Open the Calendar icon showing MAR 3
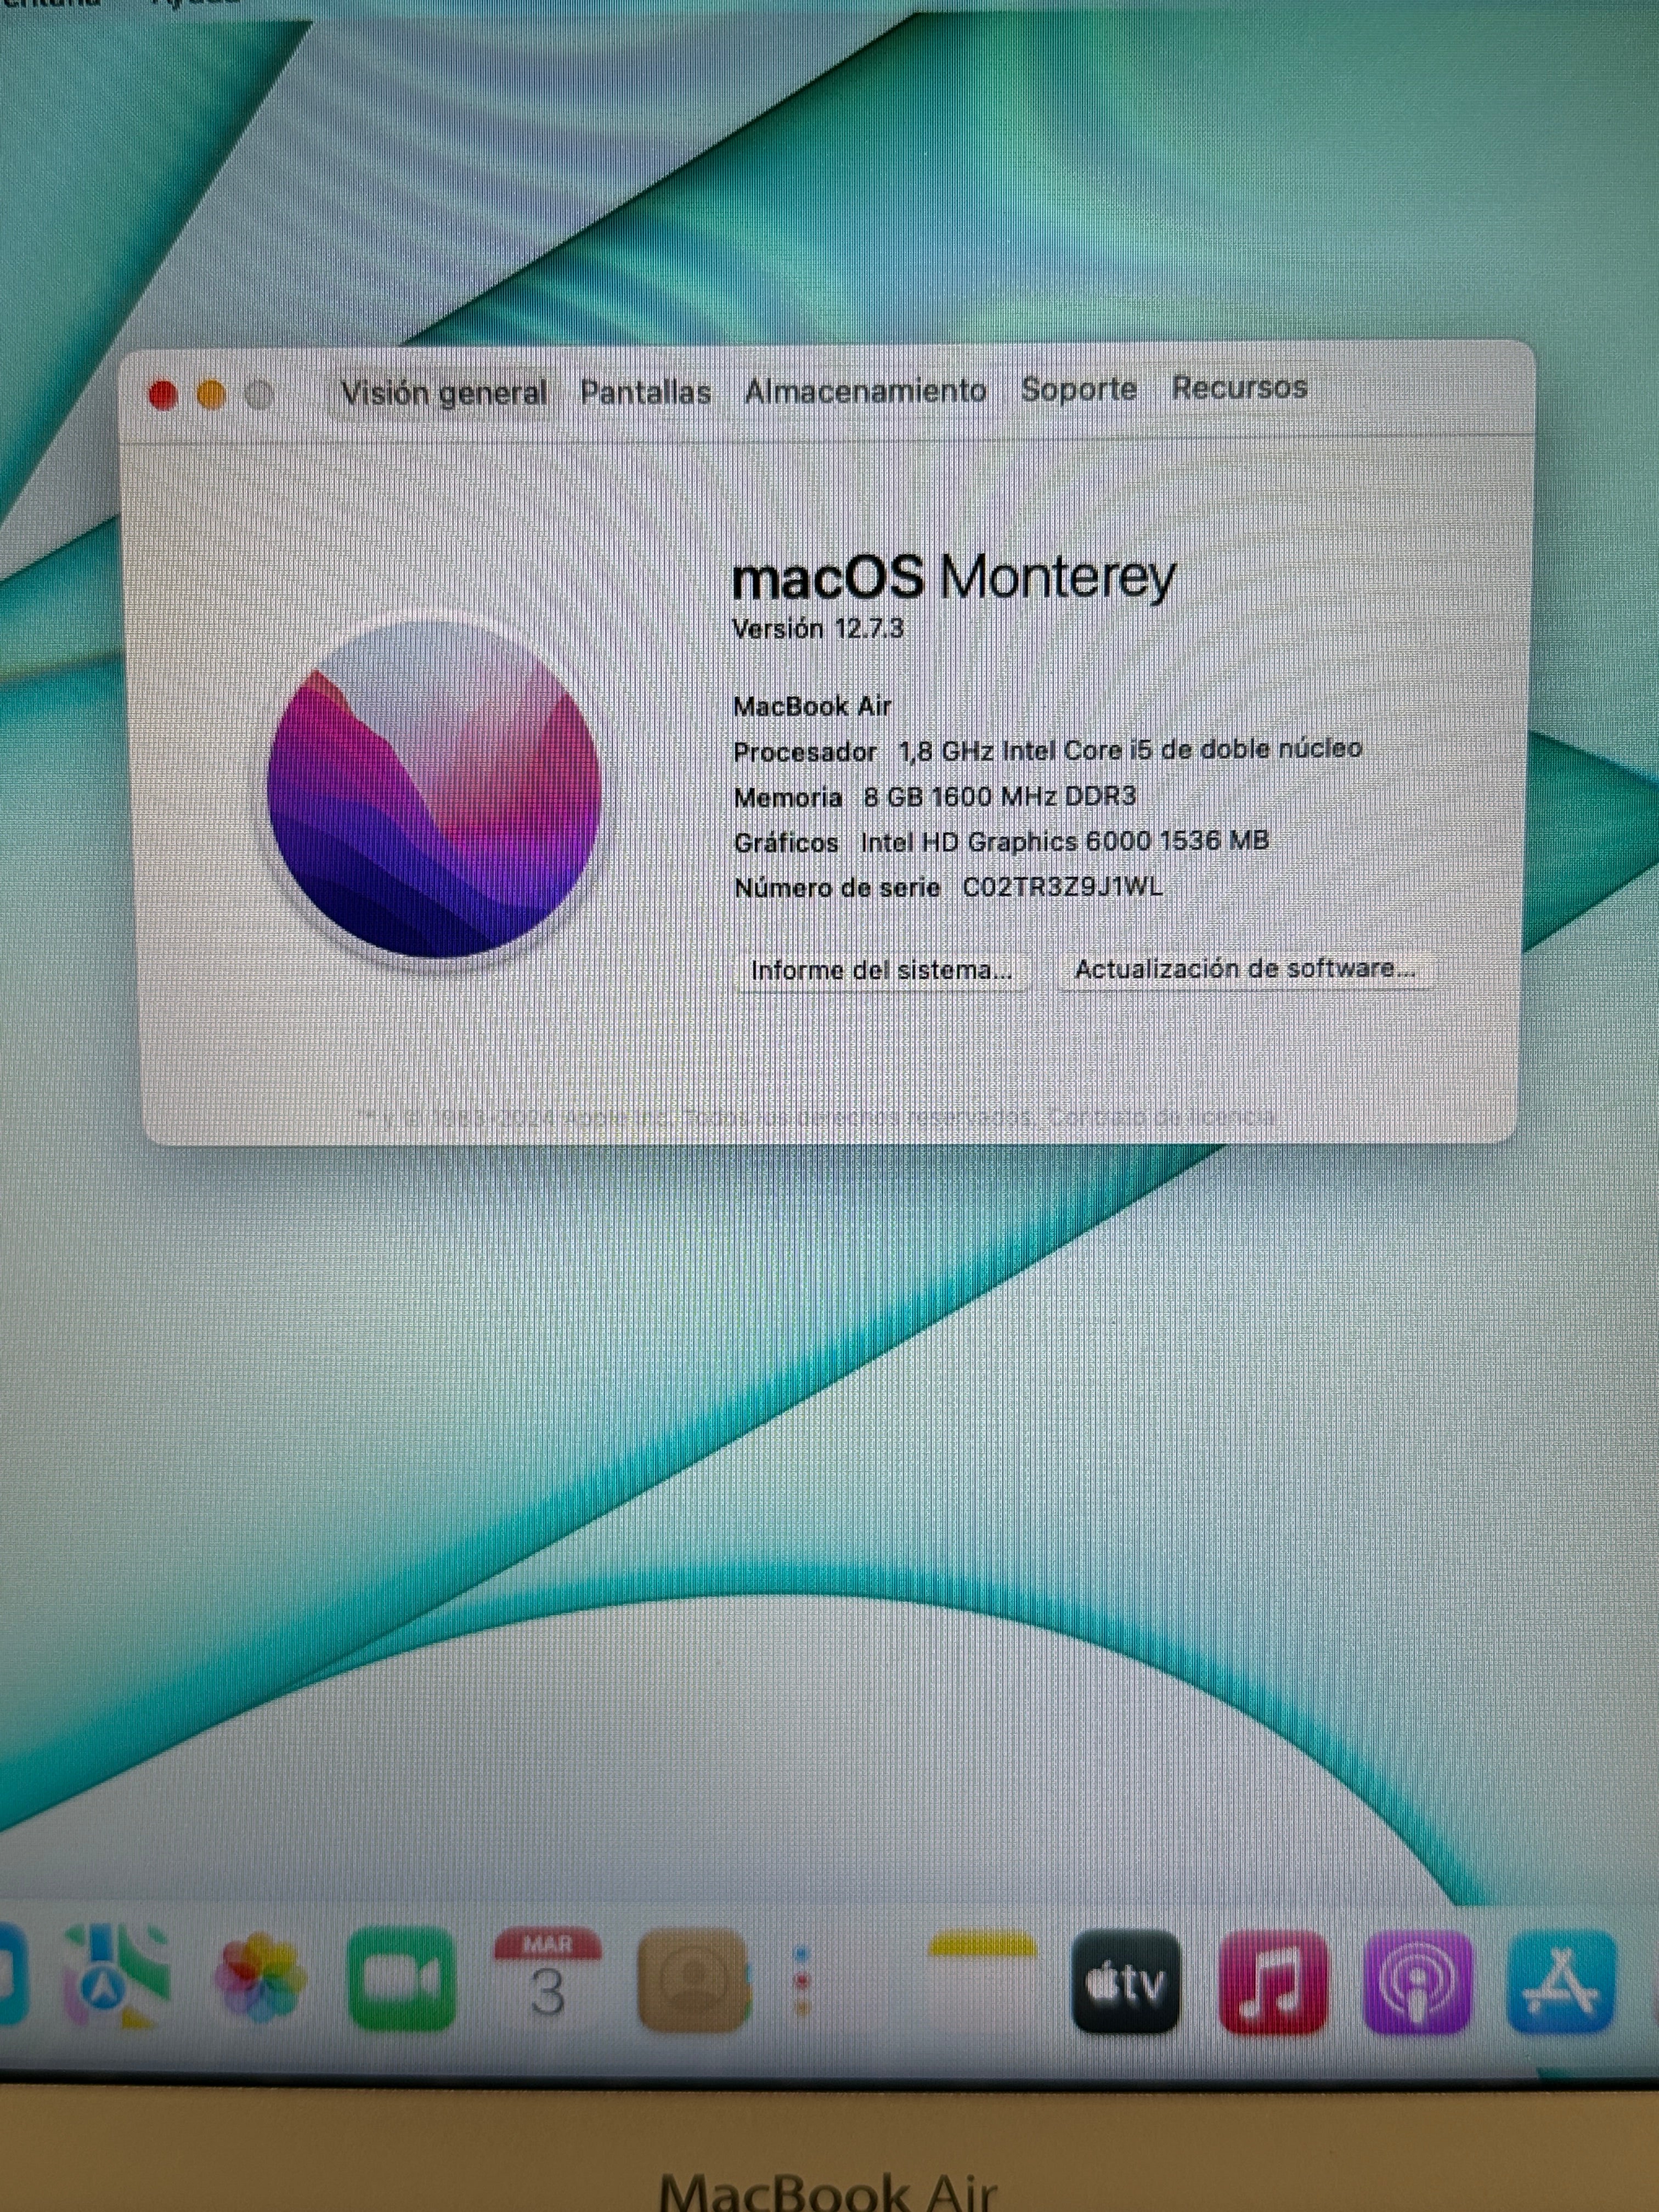Screen dimensions: 1659x2212 (547, 1979)
